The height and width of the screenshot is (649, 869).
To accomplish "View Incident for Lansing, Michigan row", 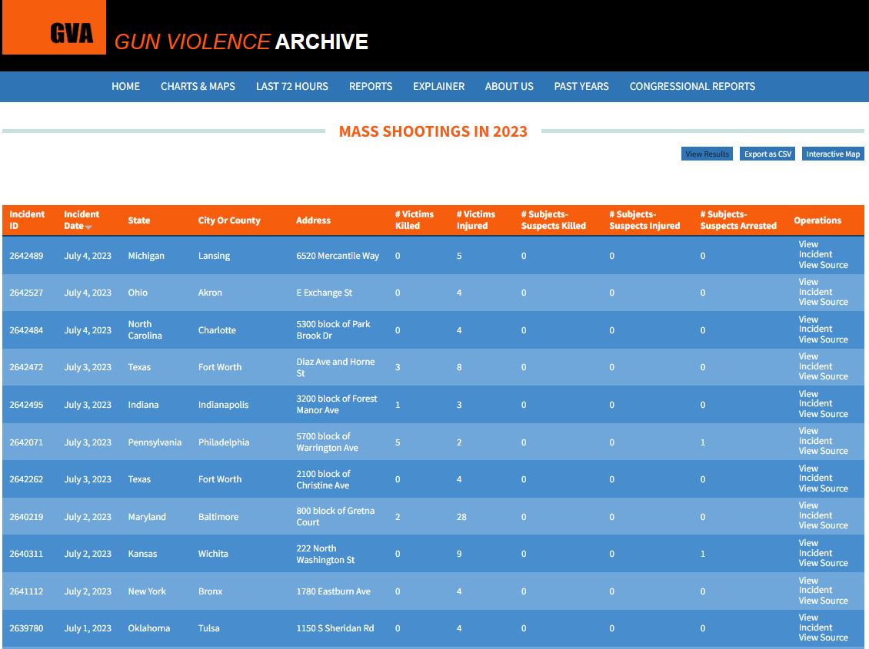I will tap(815, 250).
